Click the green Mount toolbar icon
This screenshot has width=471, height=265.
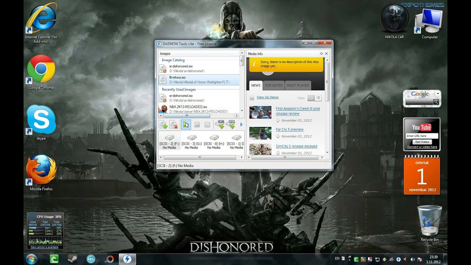186,124
